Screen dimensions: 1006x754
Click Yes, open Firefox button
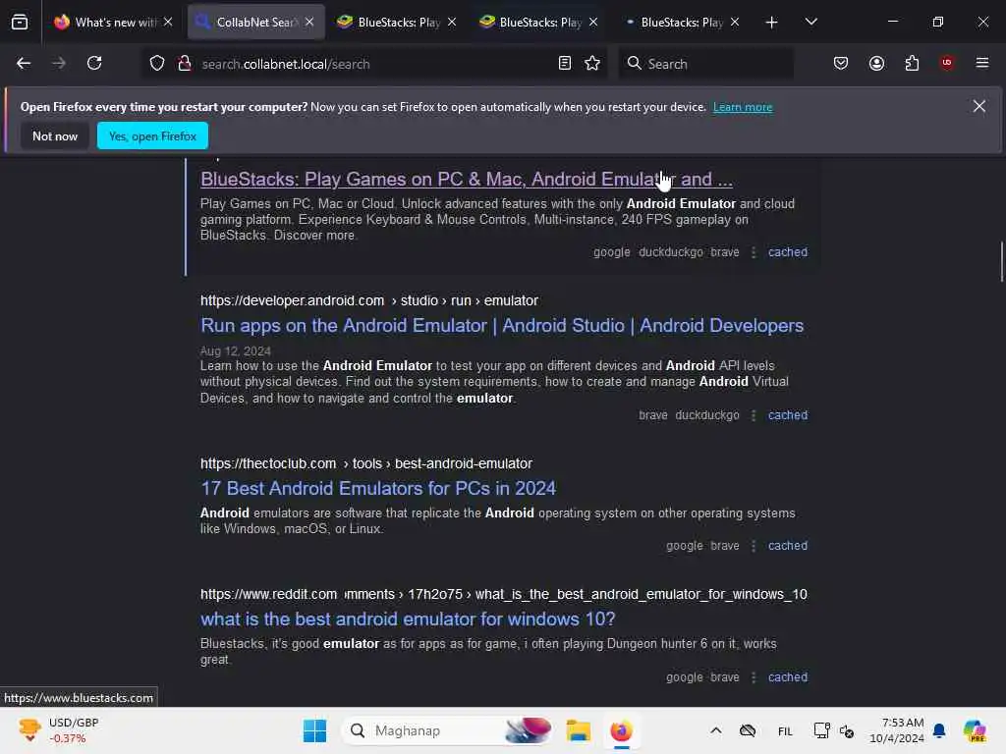pyautogui.click(x=152, y=135)
